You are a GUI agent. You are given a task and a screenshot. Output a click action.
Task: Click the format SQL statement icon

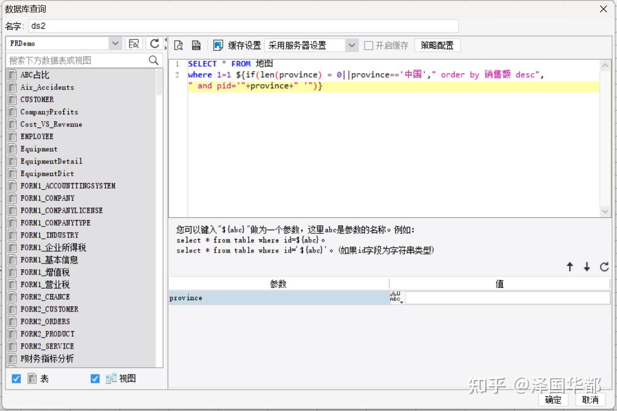click(x=196, y=45)
